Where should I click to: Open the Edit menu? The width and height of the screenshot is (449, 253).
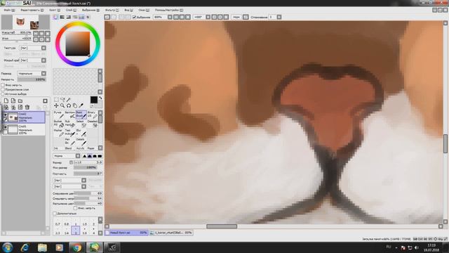(32, 10)
